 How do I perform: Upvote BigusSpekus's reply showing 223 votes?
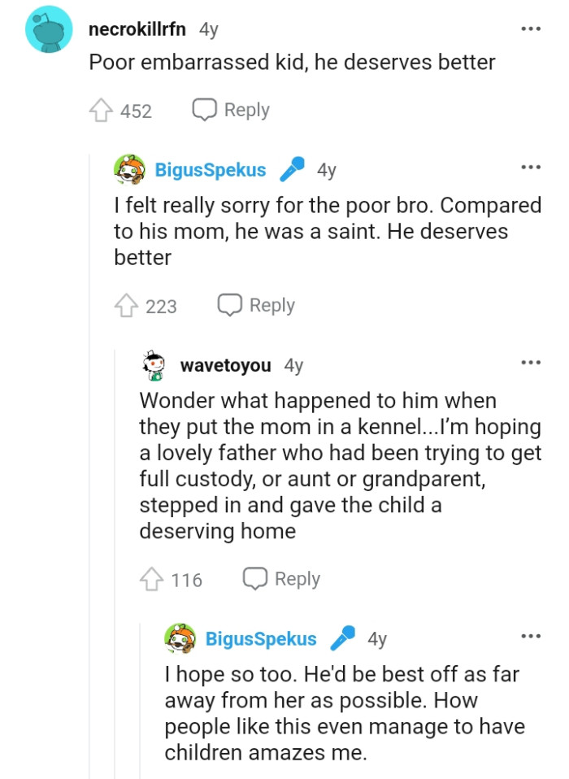[128, 305]
